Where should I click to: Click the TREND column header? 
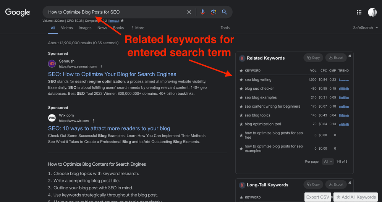point(343,71)
